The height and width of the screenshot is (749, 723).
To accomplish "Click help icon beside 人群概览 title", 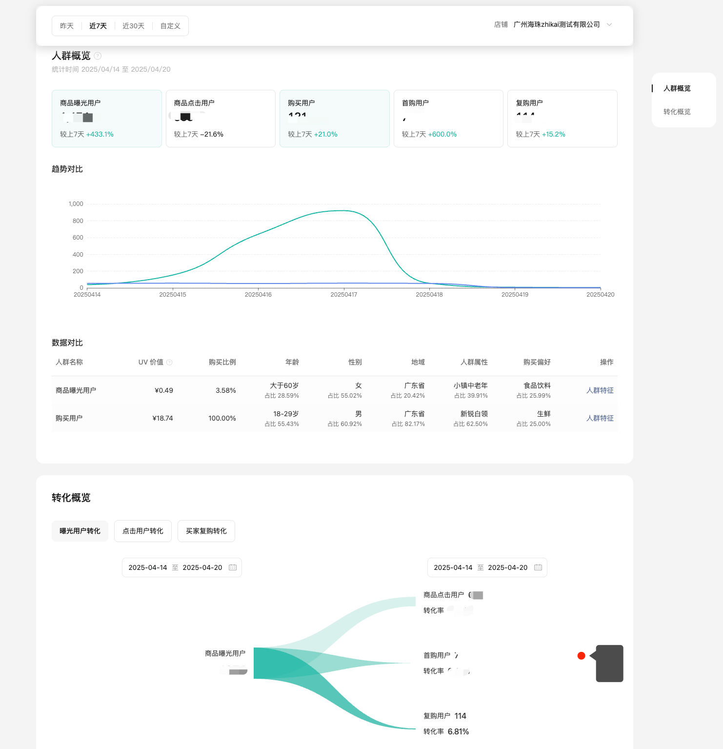I will (x=98, y=56).
